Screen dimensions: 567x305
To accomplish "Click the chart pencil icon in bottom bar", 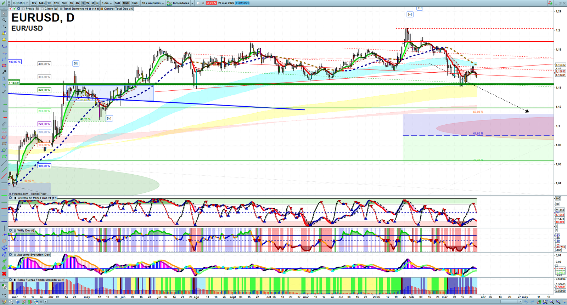I will 4,302.
